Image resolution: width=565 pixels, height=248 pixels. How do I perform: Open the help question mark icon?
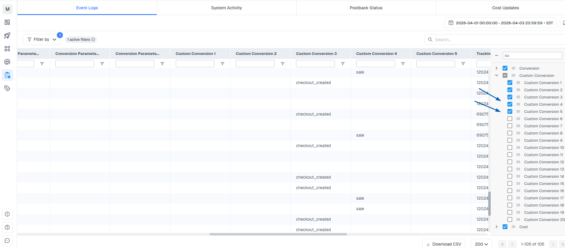click(x=7, y=227)
